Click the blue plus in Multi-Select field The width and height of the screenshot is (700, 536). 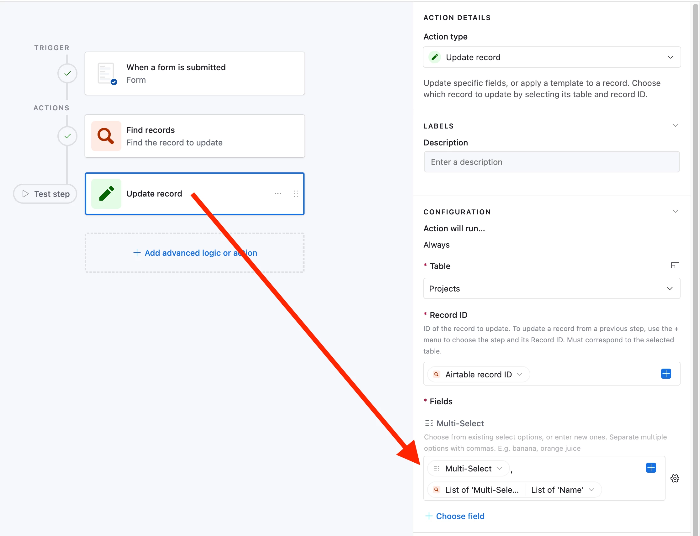pyautogui.click(x=650, y=468)
